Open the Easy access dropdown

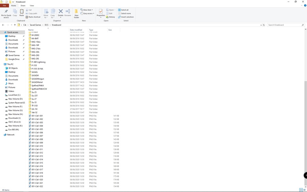[x=87, y=13]
